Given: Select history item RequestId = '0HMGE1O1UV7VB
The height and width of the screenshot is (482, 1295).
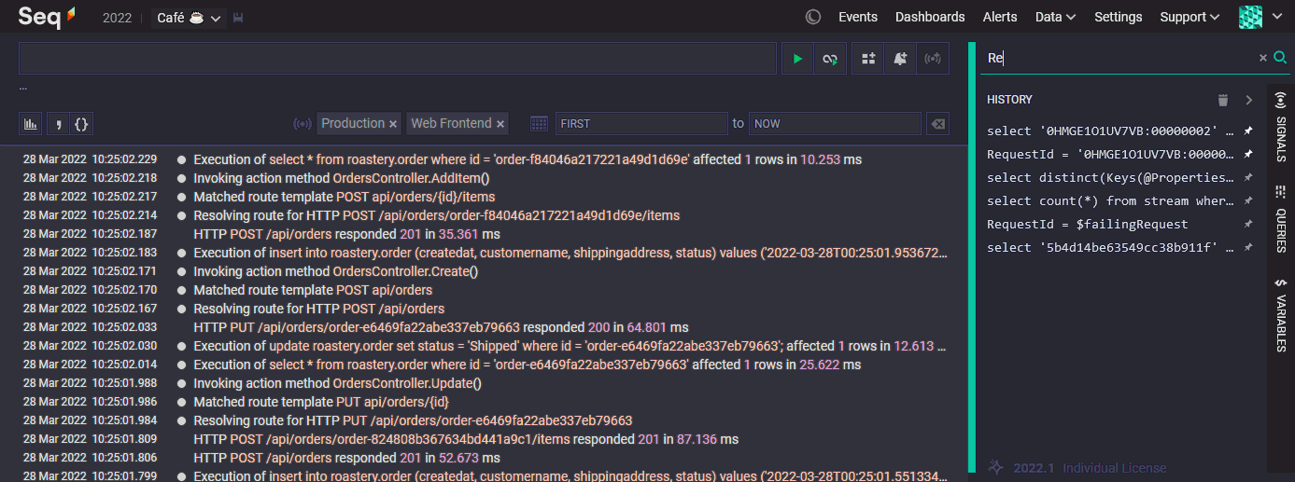Looking at the screenshot, I should click(1110, 154).
